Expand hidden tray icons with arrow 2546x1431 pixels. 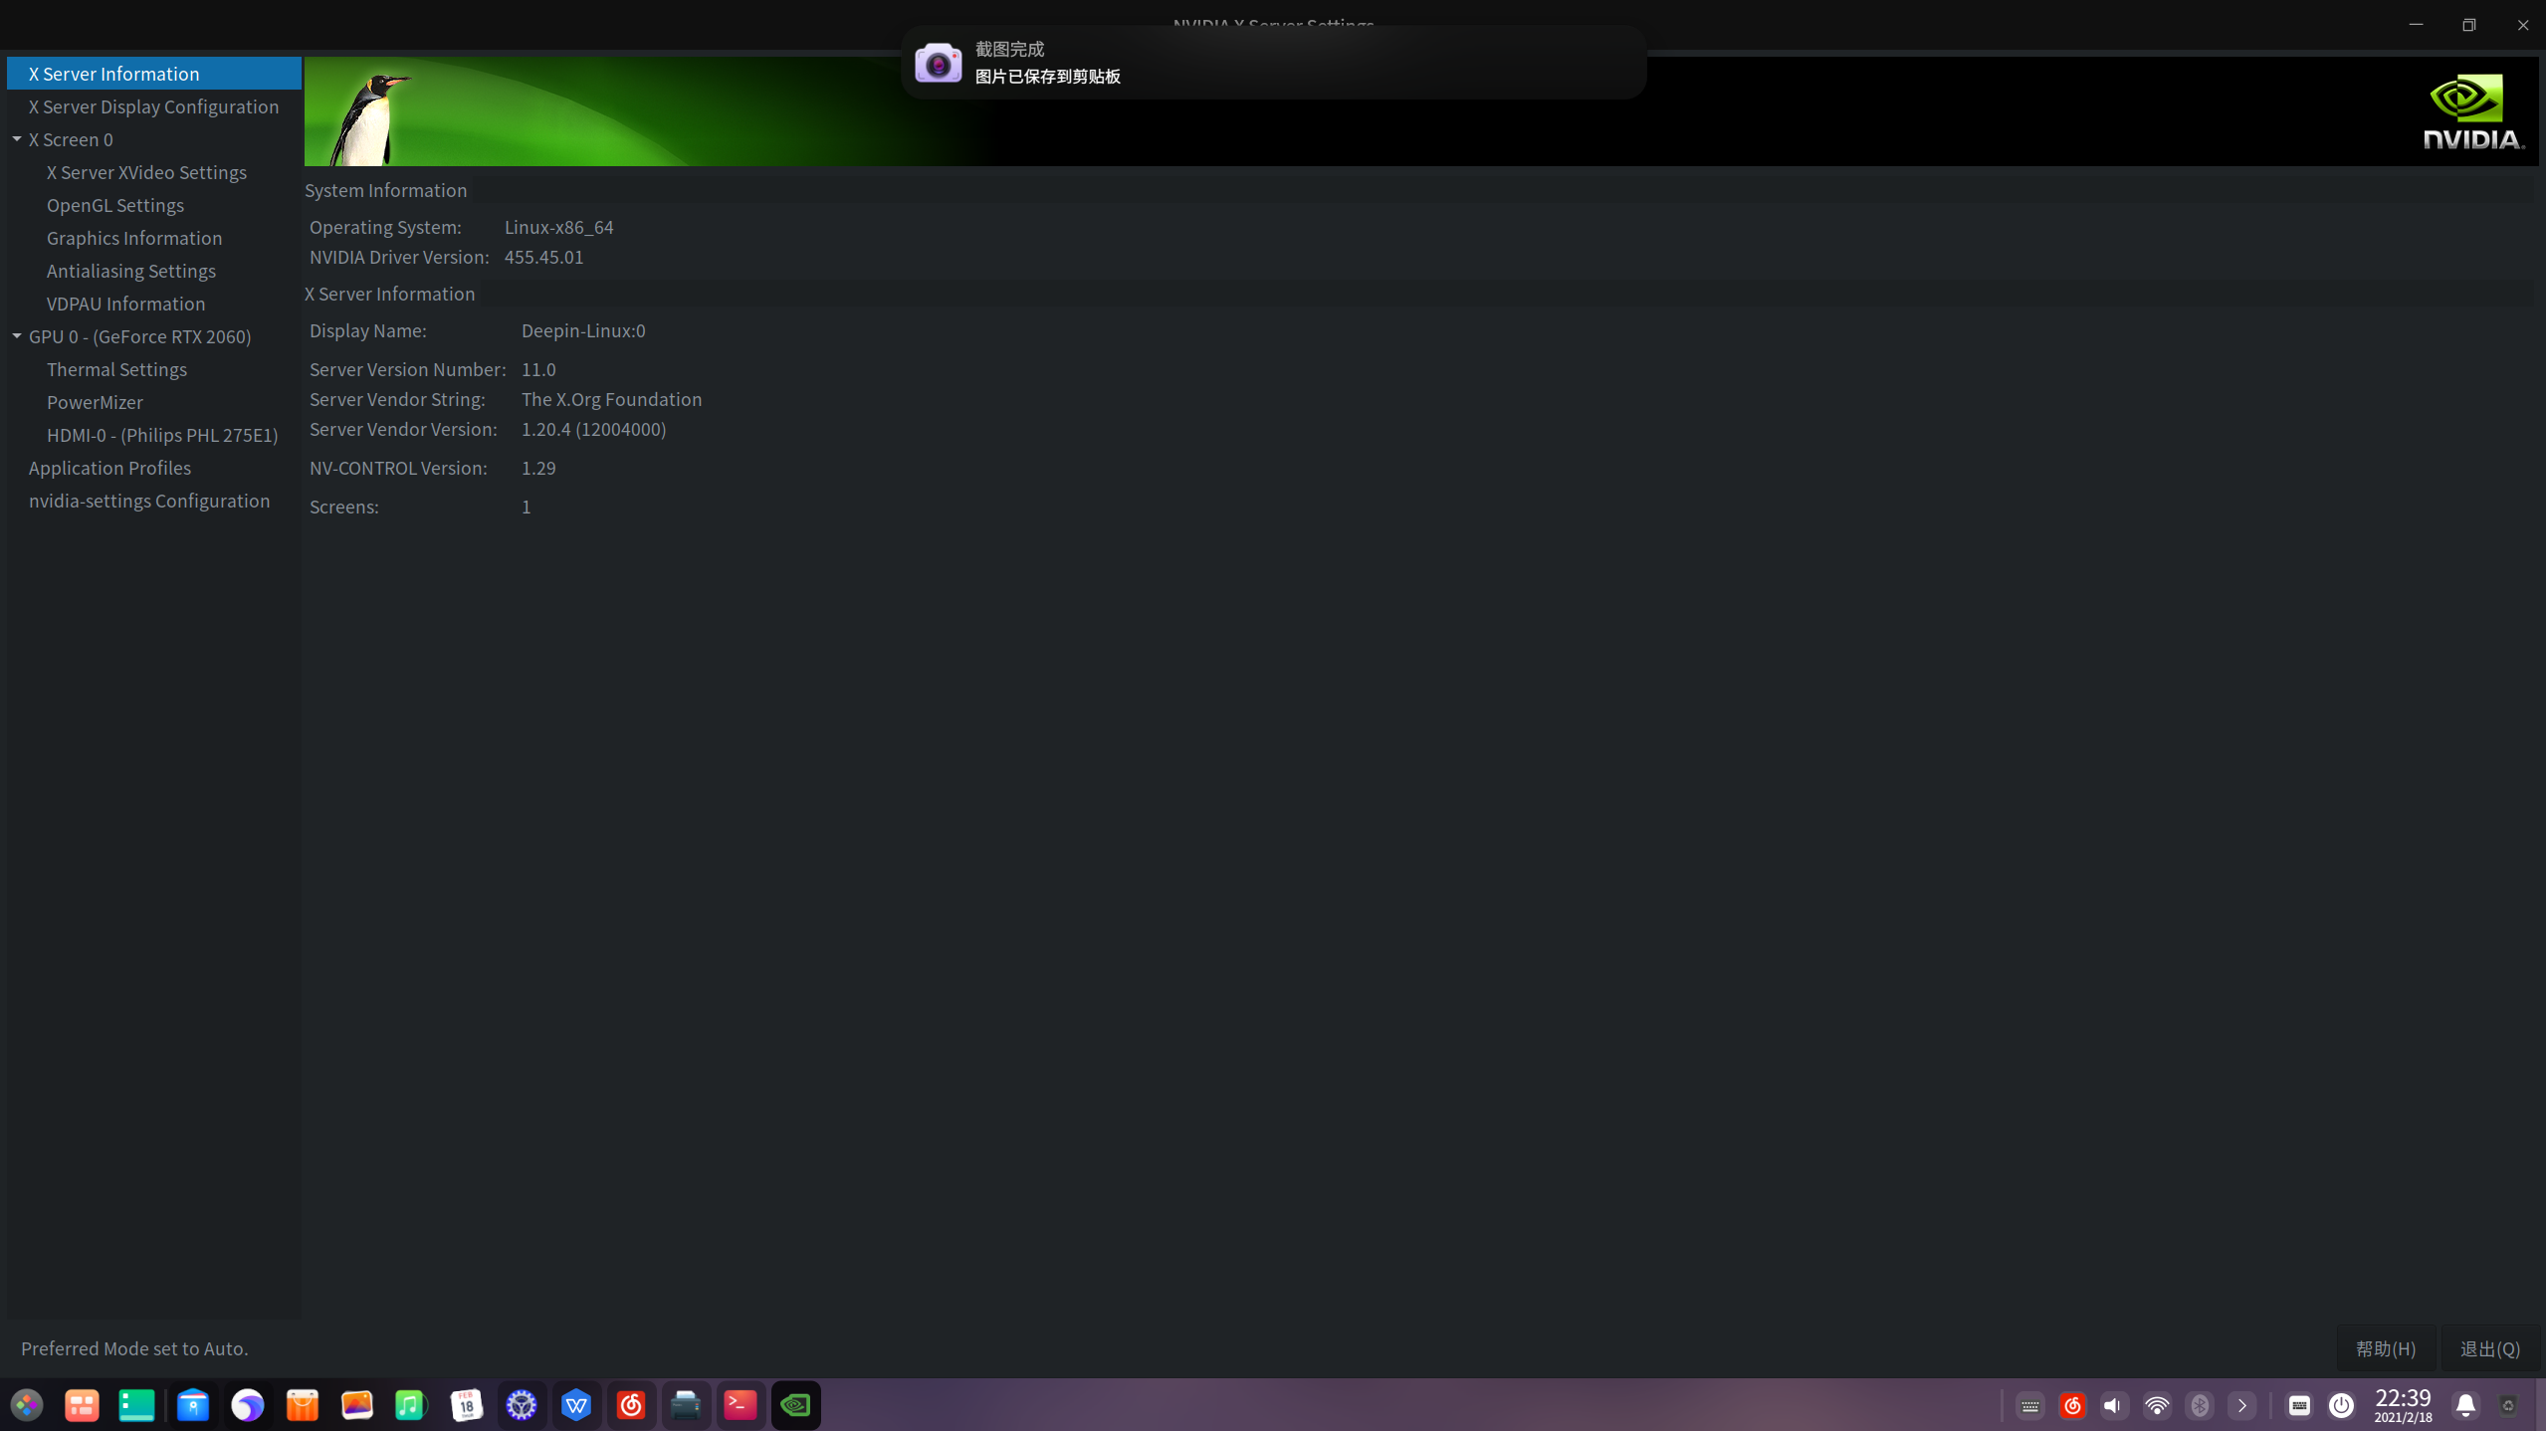2242,1405
